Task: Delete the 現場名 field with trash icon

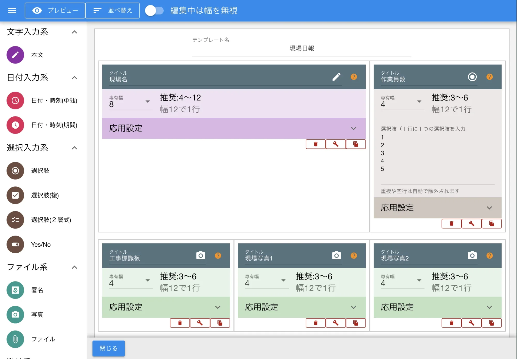Action: (315, 144)
